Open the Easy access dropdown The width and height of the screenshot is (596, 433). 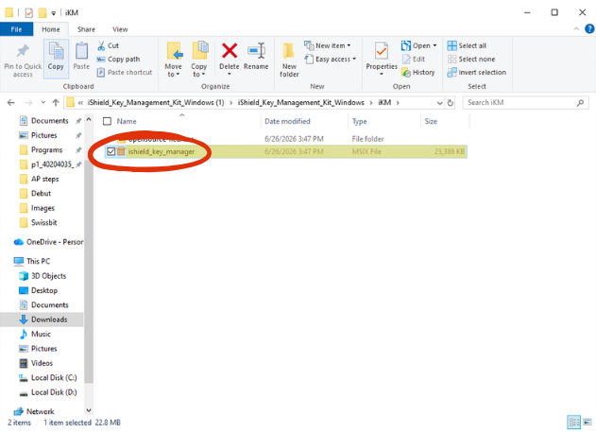click(331, 59)
